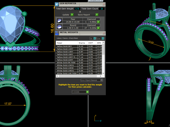Screen dimensions: 170x127
Task: Close the Gem Reporter panel
Action: tap(104, 4)
